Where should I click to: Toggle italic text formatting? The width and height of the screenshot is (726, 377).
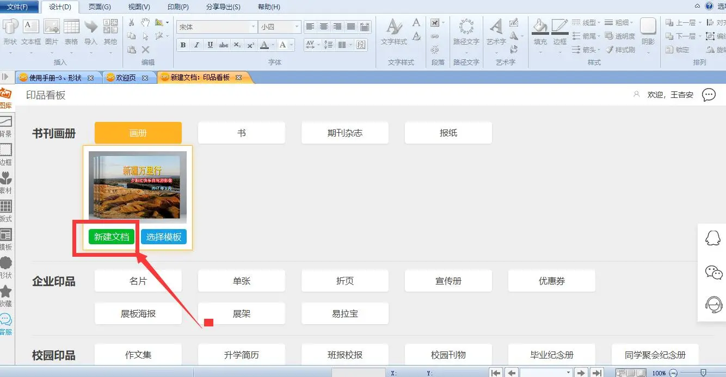tap(196, 45)
